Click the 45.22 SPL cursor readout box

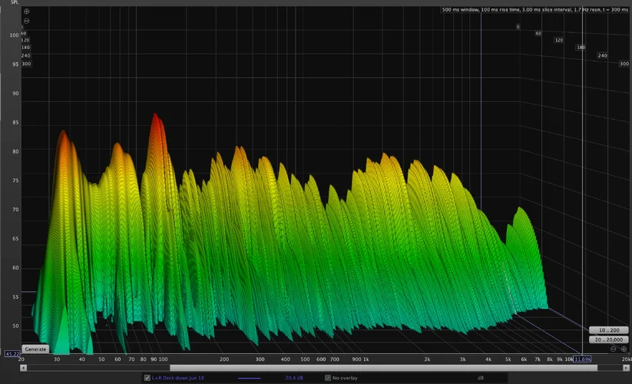12,354
